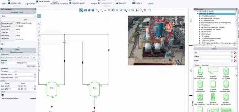The height and width of the screenshot is (112, 239).
Task: Click the Zeichnungsname value field
Action: [x=26, y=23]
